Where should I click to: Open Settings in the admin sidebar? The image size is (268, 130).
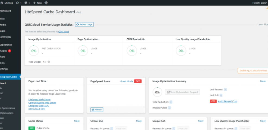tap(4, 69)
